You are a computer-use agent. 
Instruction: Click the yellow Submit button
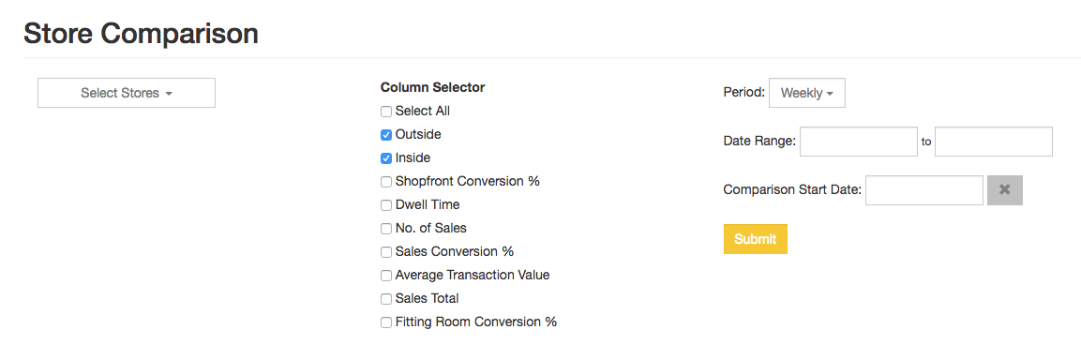click(x=755, y=239)
